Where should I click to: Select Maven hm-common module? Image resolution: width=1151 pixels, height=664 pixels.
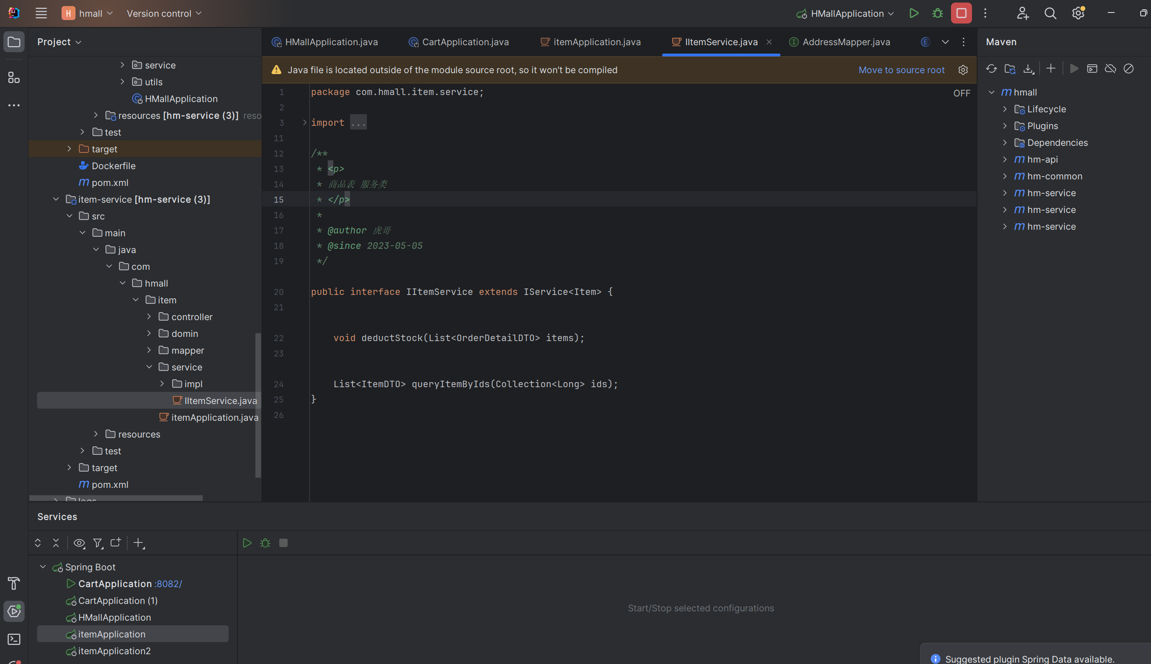pyautogui.click(x=1055, y=176)
